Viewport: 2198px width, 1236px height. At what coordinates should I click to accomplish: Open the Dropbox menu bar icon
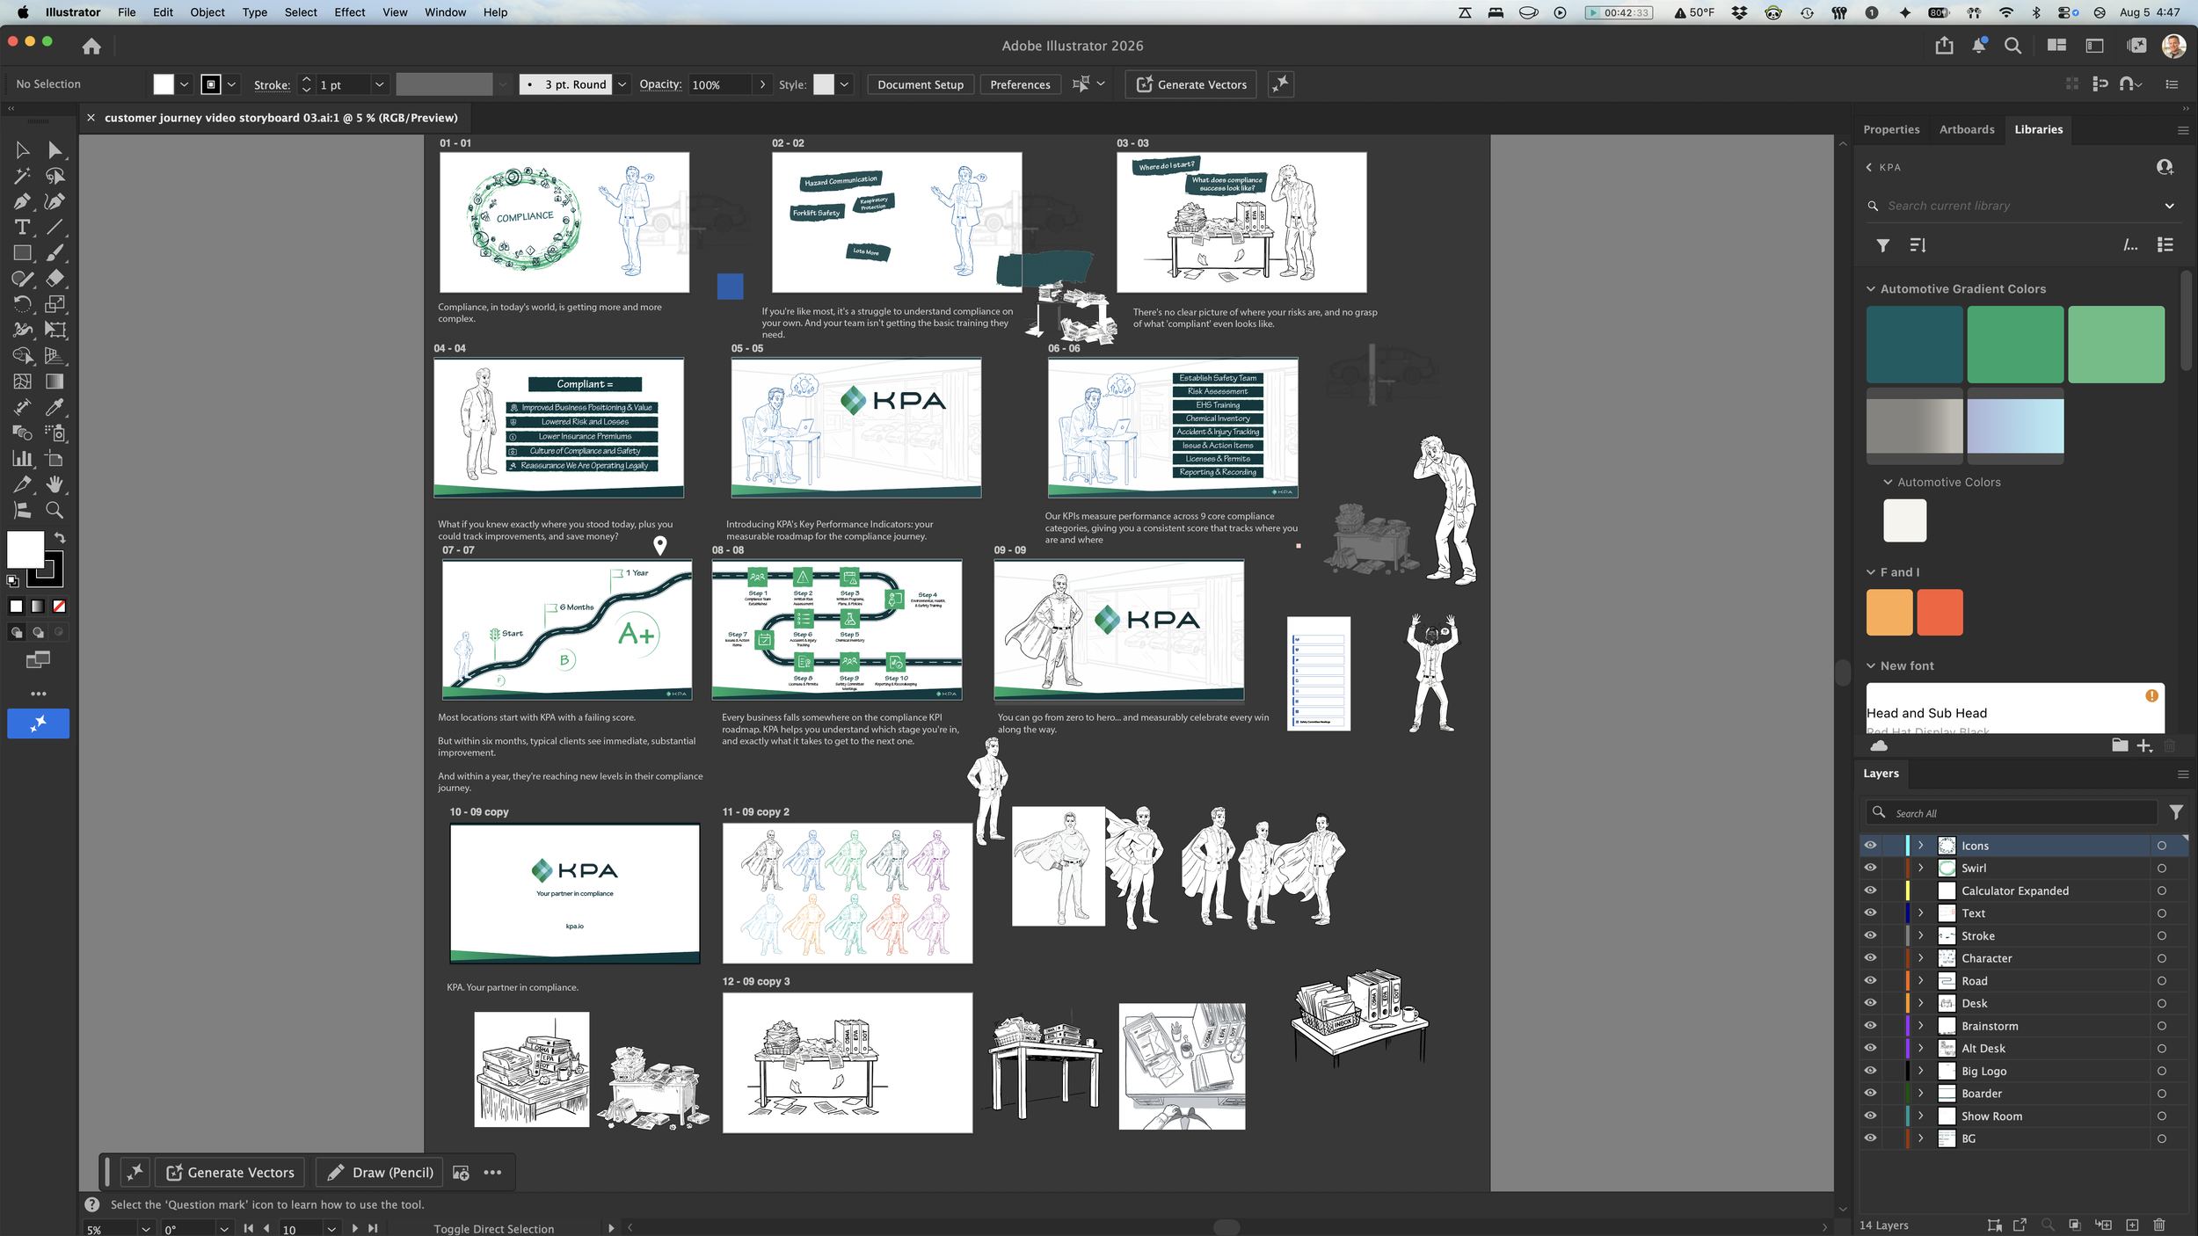(1738, 12)
